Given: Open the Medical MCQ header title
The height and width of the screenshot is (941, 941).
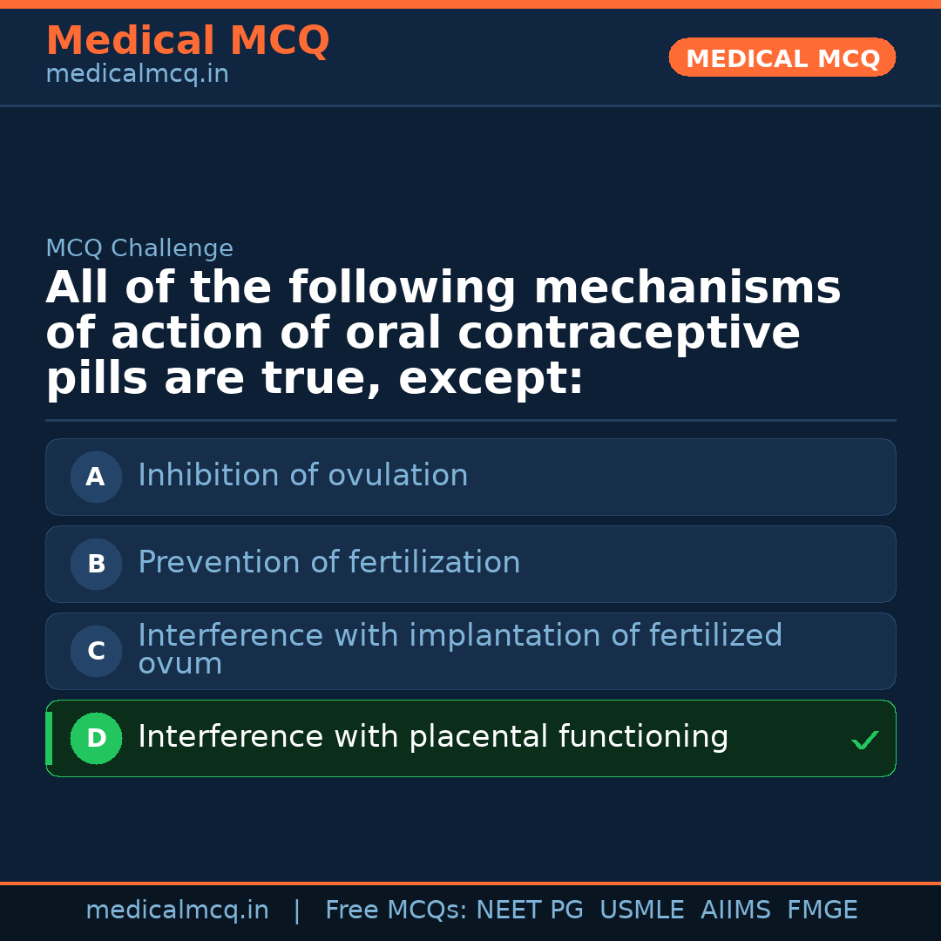Looking at the screenshot, I should pos(187,41).
